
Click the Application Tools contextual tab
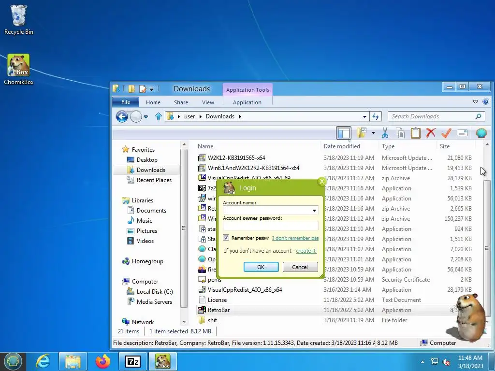pyautogui.click(x=247, y=89)
